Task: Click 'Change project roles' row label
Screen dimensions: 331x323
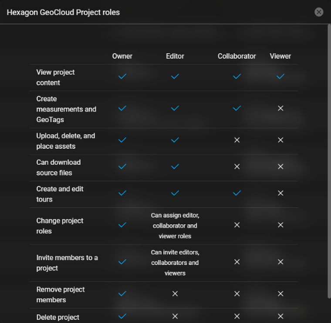Action: tap(60, 226)
